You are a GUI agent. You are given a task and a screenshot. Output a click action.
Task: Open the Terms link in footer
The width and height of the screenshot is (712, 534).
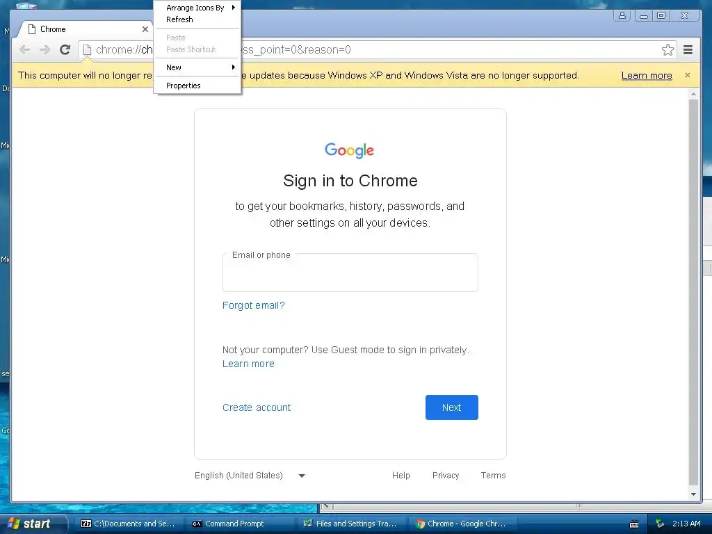coord(493,476)
